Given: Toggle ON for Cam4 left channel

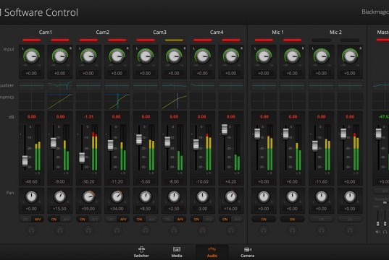Looking at the screenshot, I should pos(196,219).
